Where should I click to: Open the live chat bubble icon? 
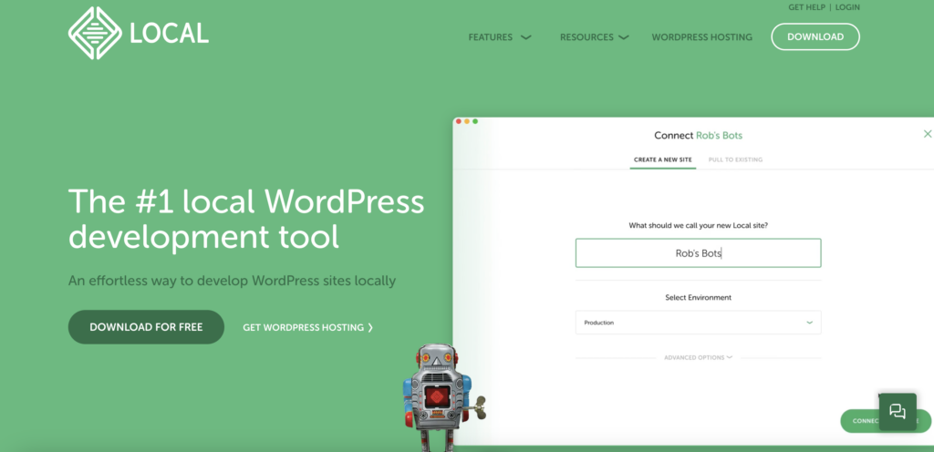pyautogui.click(x=898, y=412)
